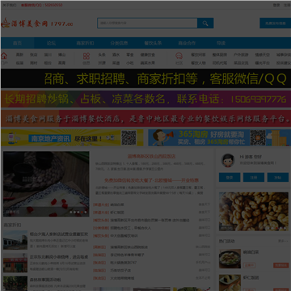Open the 虾仁饭团 list entry in news list
Screen dimensions: 291x291
117,213
